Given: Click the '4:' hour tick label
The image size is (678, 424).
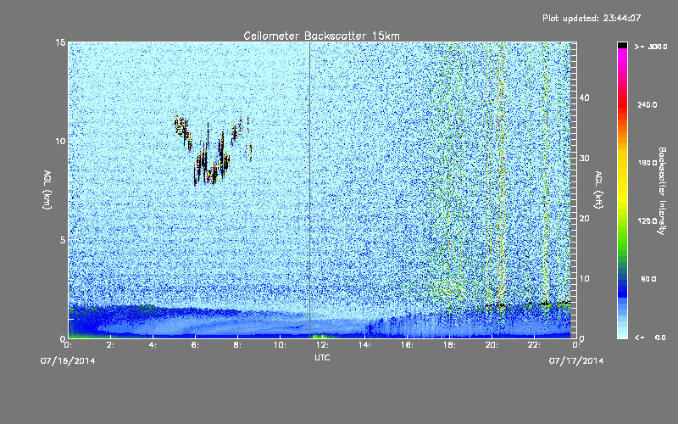Looking at the screenshot, I should tap(153, 345).
